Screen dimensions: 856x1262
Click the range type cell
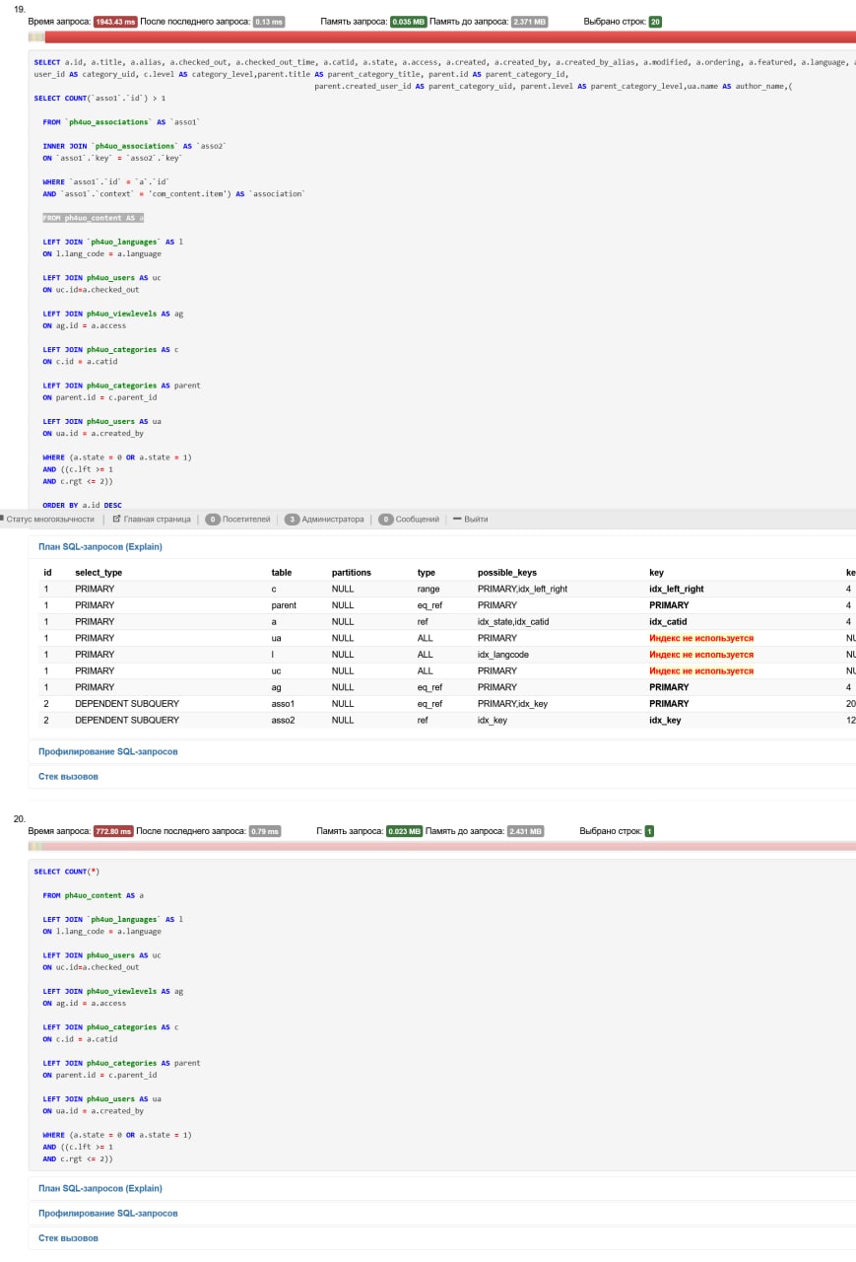tap(428, 589)
